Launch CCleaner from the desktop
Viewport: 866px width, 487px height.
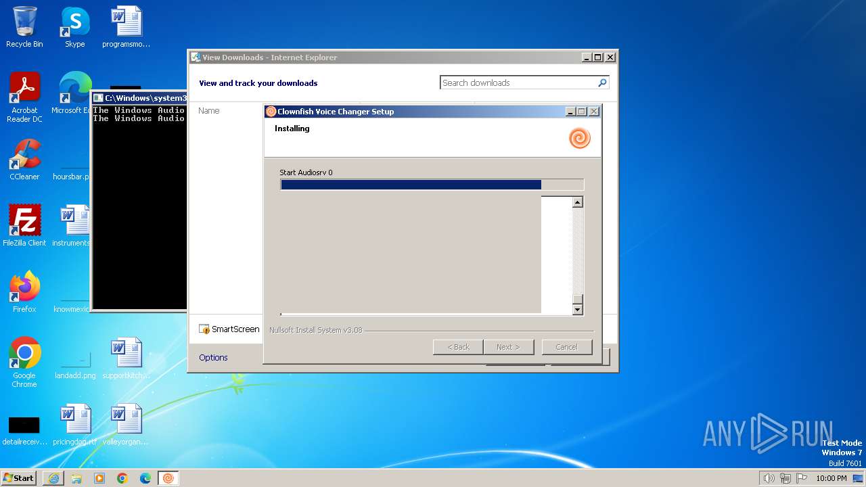[x=24, y=160]
